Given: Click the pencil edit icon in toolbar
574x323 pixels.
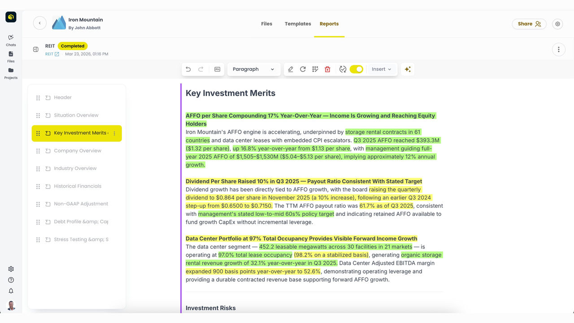Looking at the screenshot, I should 291,69.
